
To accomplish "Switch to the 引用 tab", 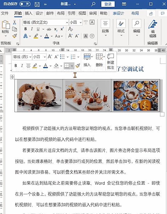I will [71, 13].
